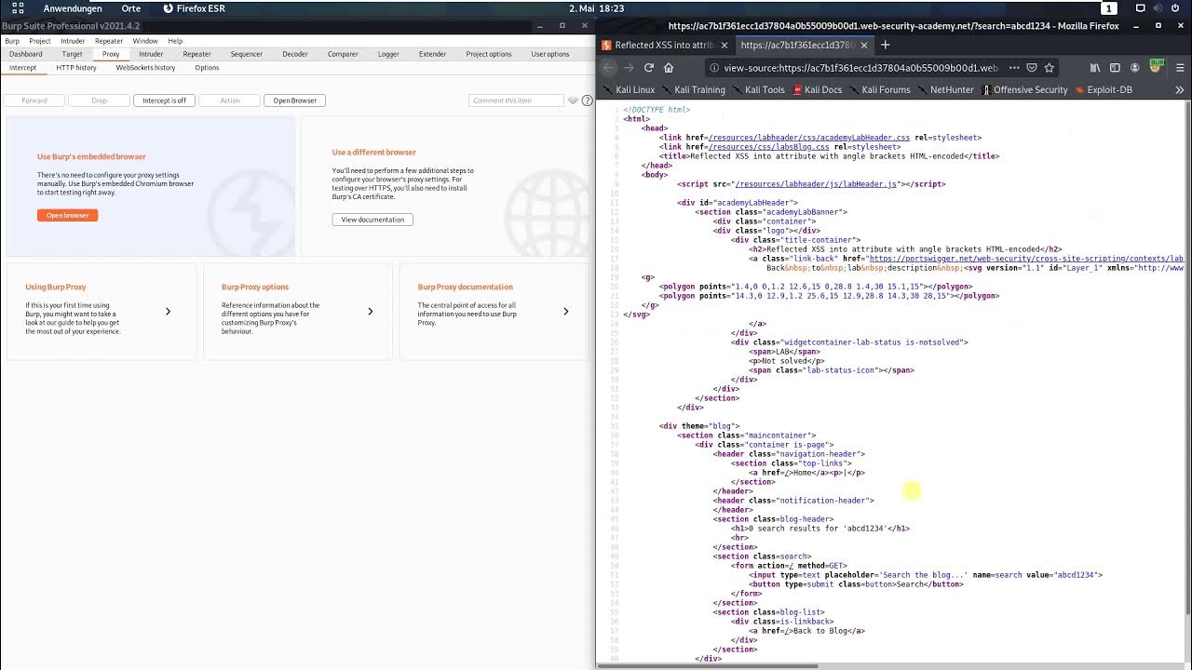Open the Offensive Security bookmark
This screenshot has height=670, width=1192.
point(1024,89)
